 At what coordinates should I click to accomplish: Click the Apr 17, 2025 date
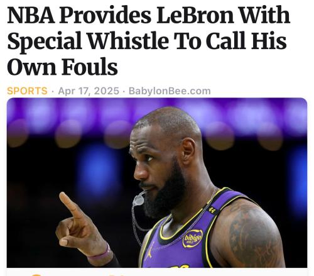coord(89,91)
